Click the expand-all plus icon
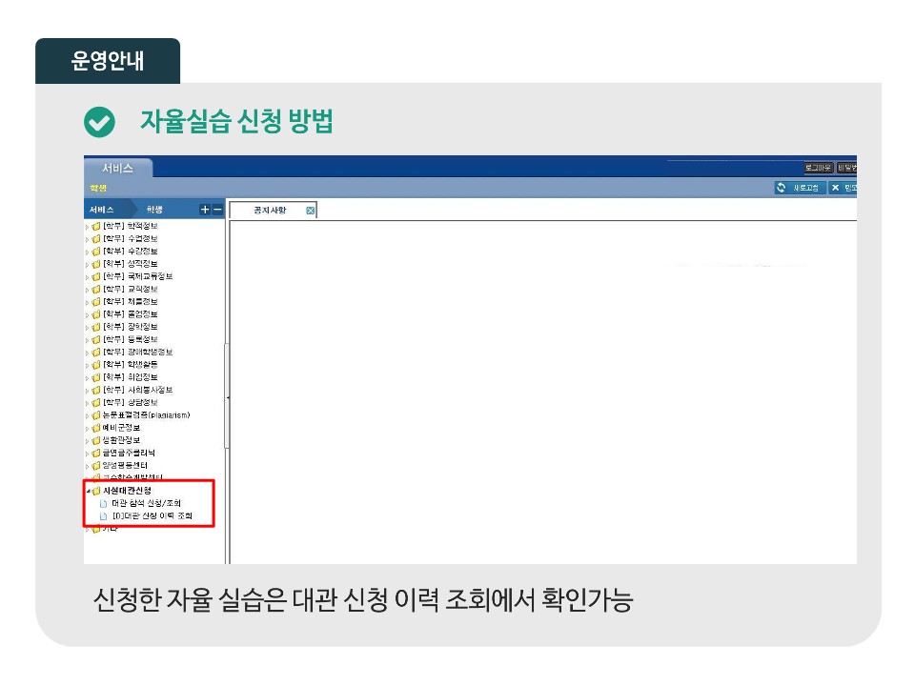915x686 pixels. click(x=204, y=210)
